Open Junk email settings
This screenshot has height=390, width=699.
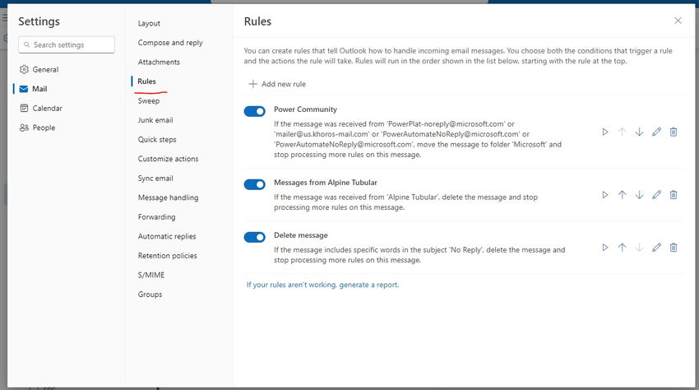pyautogui.click(x=155, y=120)
